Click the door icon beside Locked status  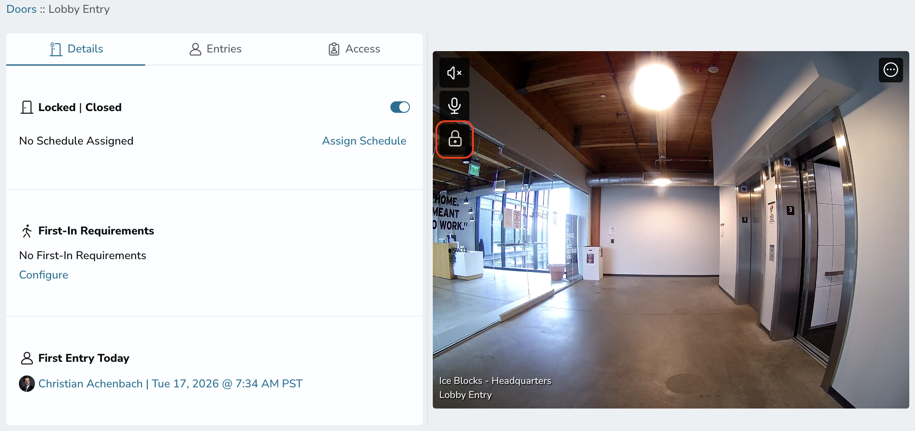27,108
